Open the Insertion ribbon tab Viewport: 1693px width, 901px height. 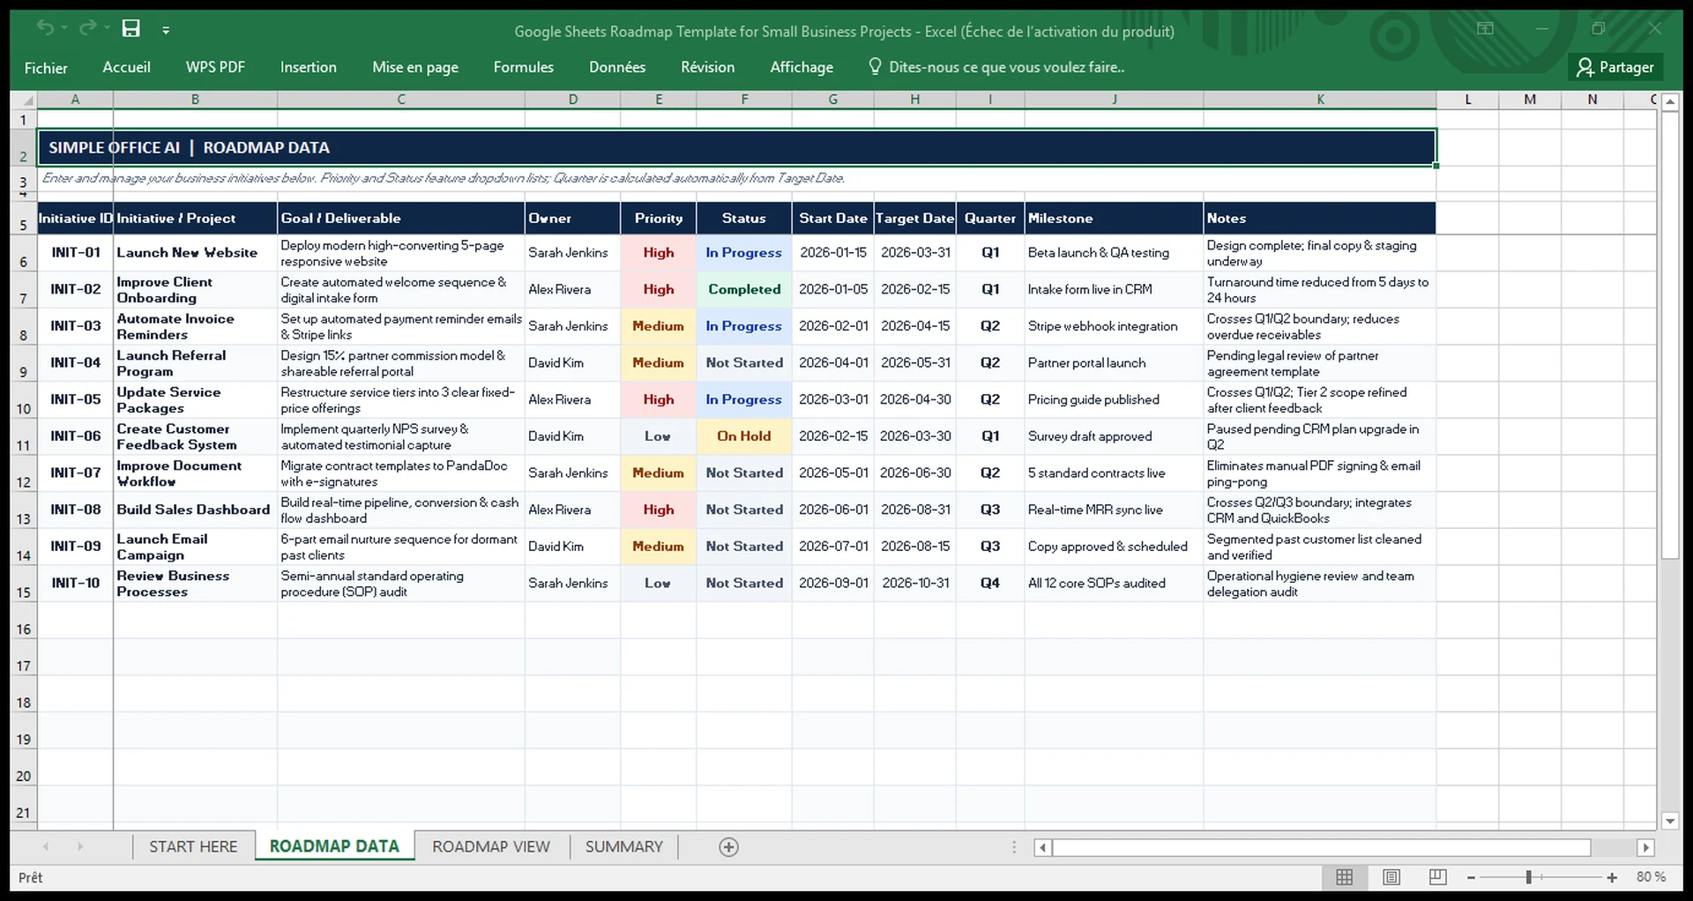[308, 67]
